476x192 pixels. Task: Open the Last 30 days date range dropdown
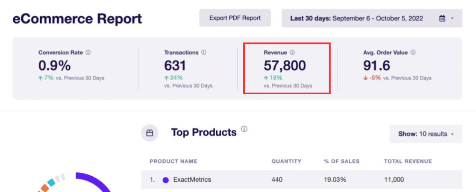pyautogui.click(x=372, y=18)
